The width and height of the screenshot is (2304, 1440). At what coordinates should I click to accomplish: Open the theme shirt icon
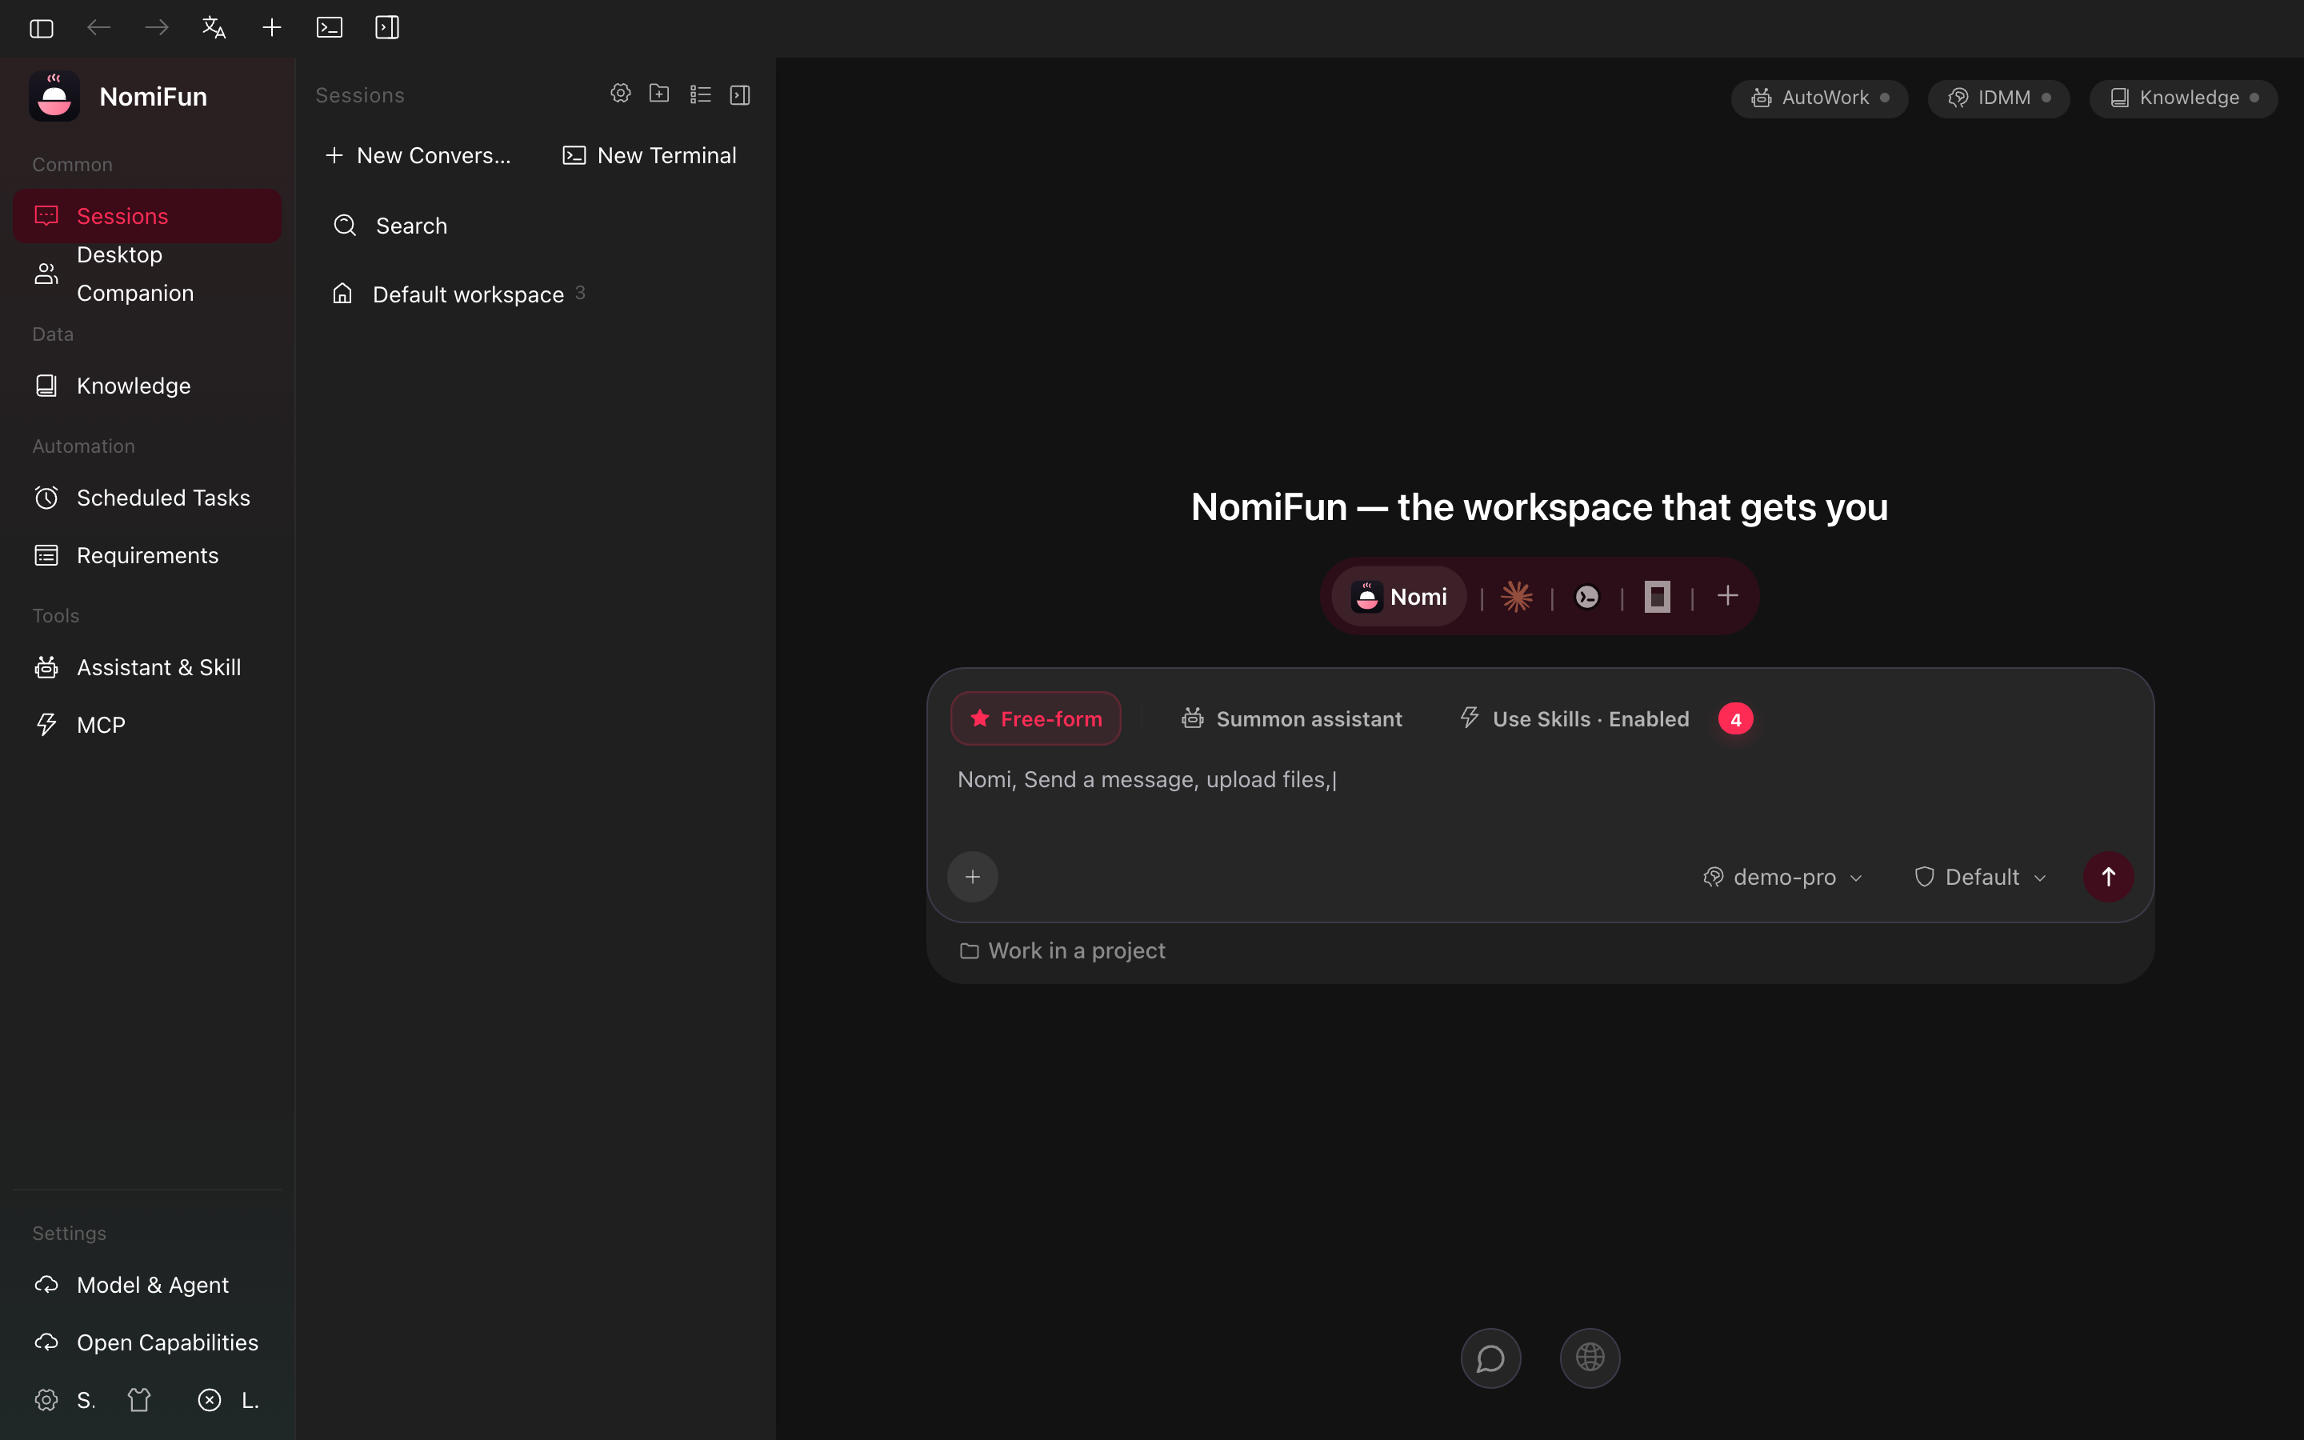pyautogui.click(x=140, y=1400)
